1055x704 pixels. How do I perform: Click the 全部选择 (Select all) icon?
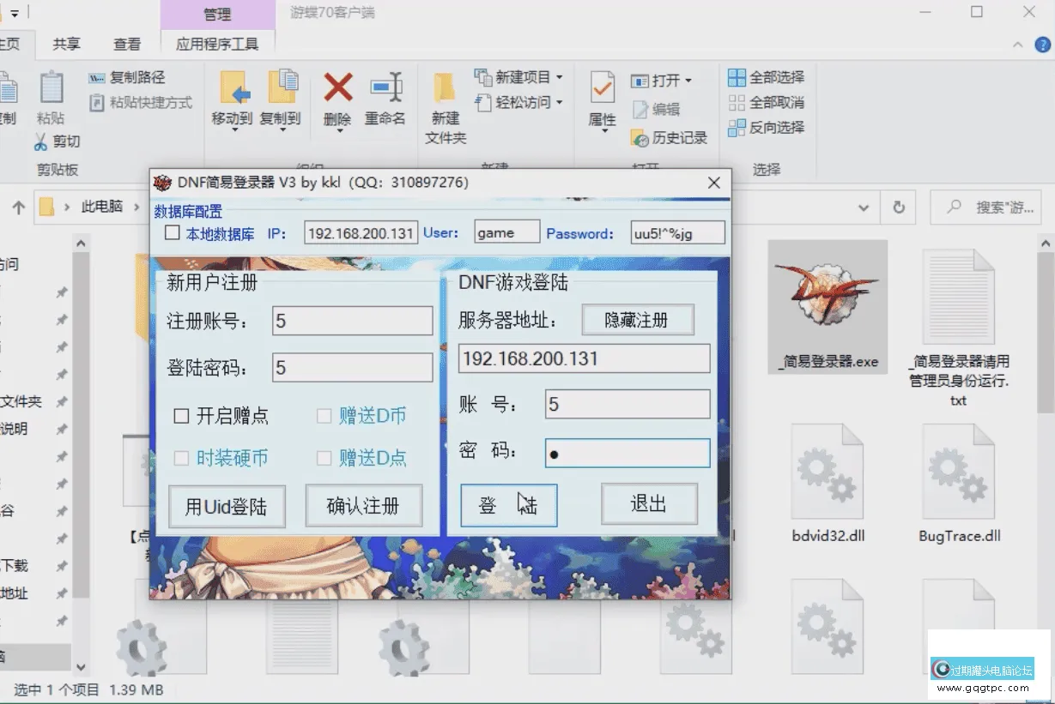coord(764,77)
